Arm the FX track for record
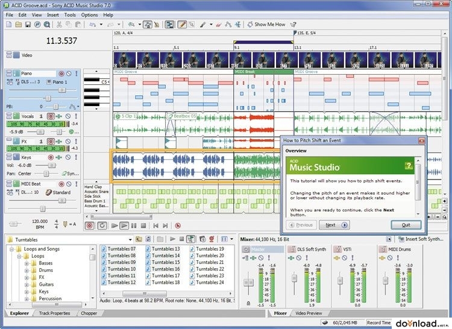This screenshot has height=329, width=452. click(x=51, y=142)
